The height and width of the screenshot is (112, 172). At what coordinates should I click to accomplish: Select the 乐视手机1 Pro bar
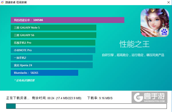pos(53,43)
